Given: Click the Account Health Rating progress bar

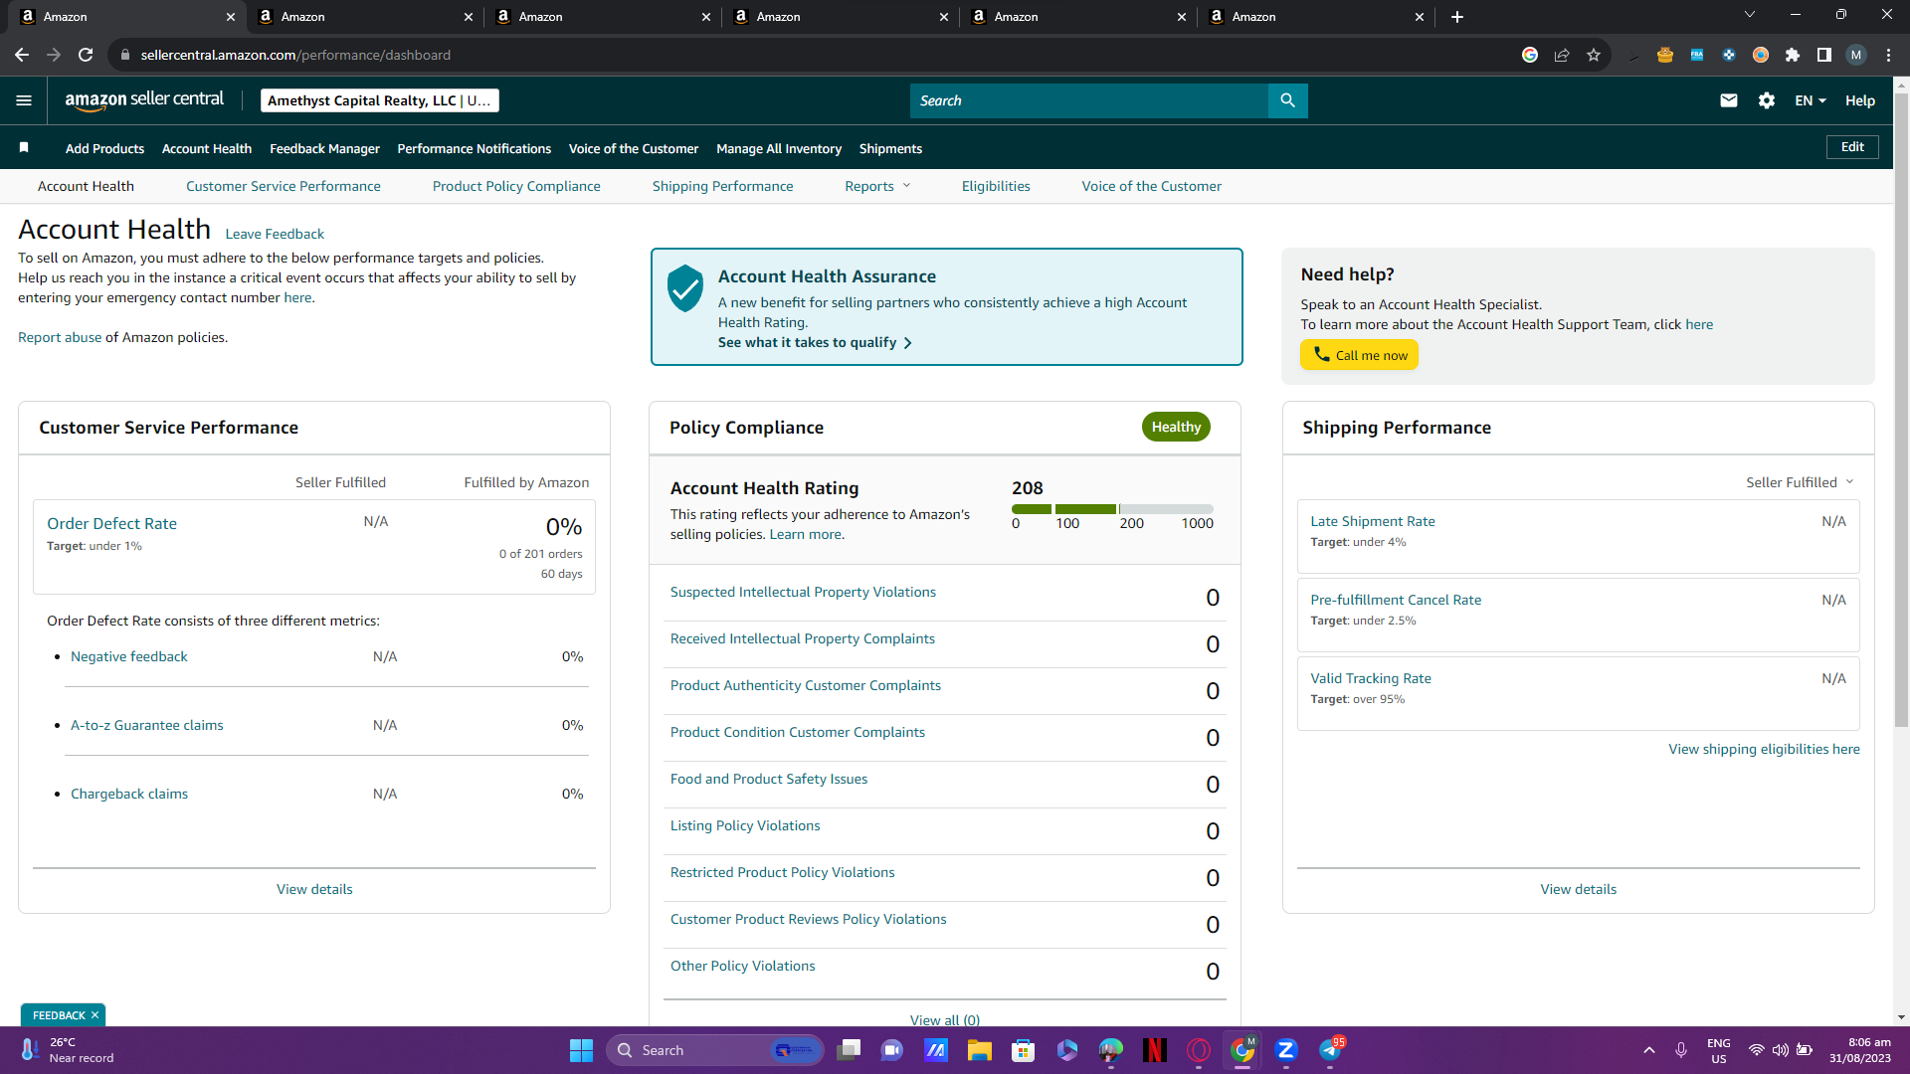Looking at the screenshot, I should 1112,509.
